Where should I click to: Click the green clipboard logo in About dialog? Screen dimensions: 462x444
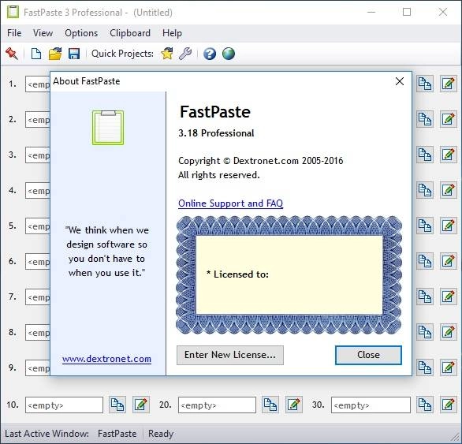108,128
